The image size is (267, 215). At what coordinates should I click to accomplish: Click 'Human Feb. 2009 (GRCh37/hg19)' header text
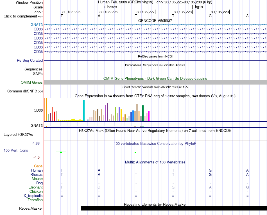126,2
